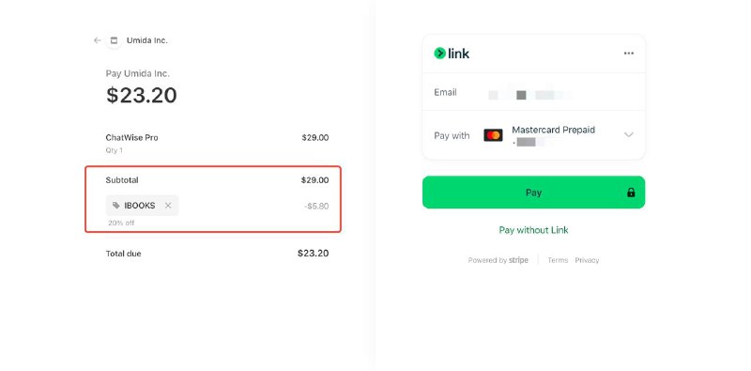Click the tag icon on IBOOKS coupon
This screenshot has height=371, width=751.
click(x=115, y=206)
